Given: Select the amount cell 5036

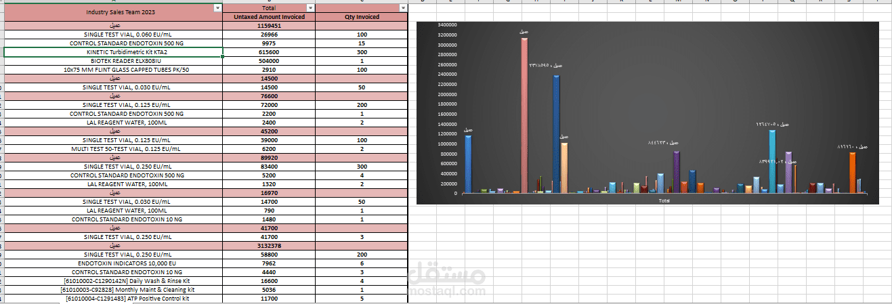Looking at the screenshot, I should [269, 289].
